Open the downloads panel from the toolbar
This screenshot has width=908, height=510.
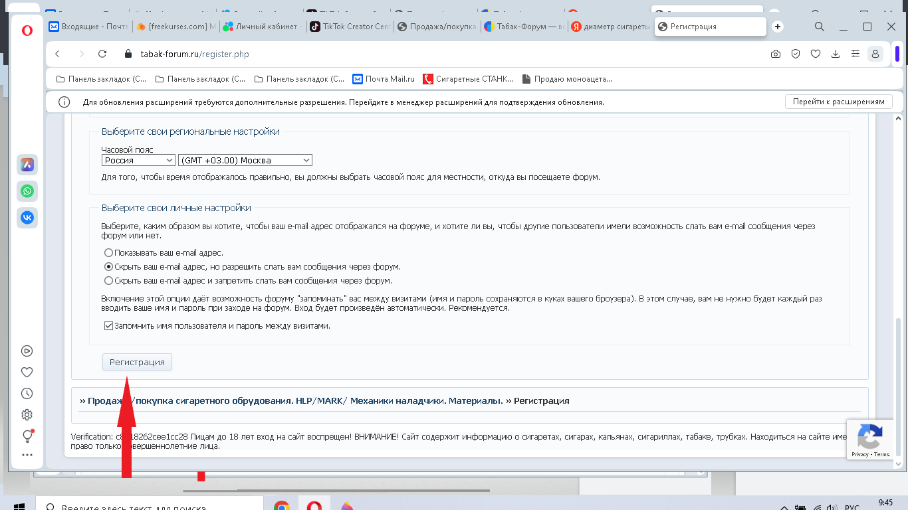point(835,54)
